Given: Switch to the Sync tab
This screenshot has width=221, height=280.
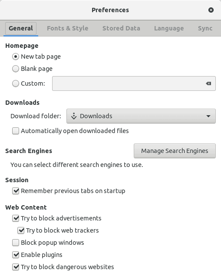Looking at the screenshot, I should 205,28.
